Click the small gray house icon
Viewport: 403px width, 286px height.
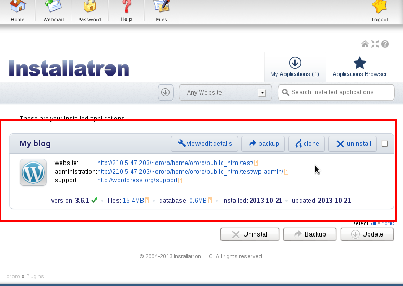pos(365,44)
